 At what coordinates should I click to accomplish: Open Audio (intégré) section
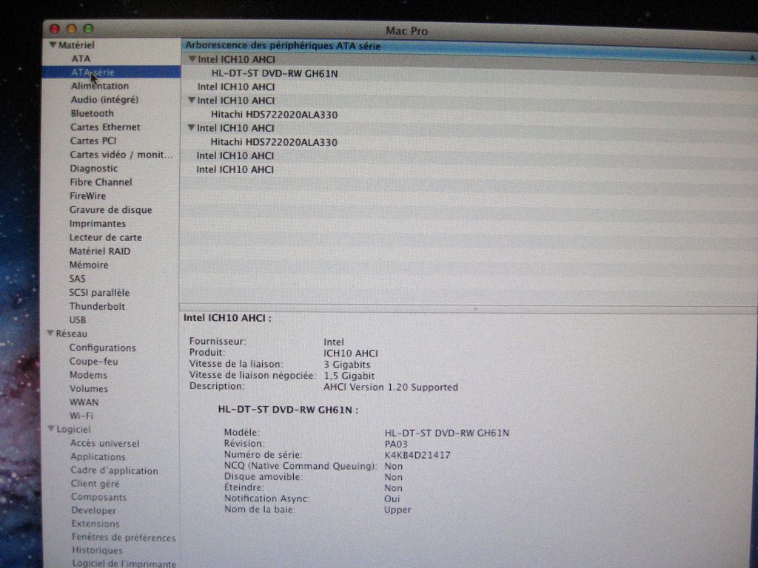coord(104,100)
